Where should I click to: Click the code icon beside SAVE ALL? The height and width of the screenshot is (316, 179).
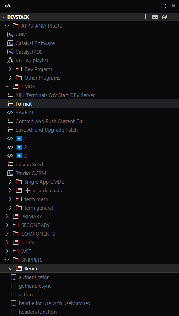[x=10, y=112]
